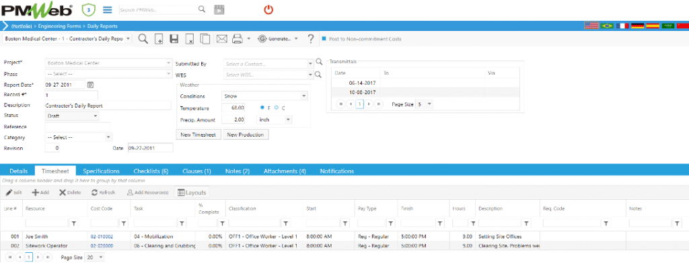Click the New Production button
The height and width of the screenshot is (263, 689).
246,135
